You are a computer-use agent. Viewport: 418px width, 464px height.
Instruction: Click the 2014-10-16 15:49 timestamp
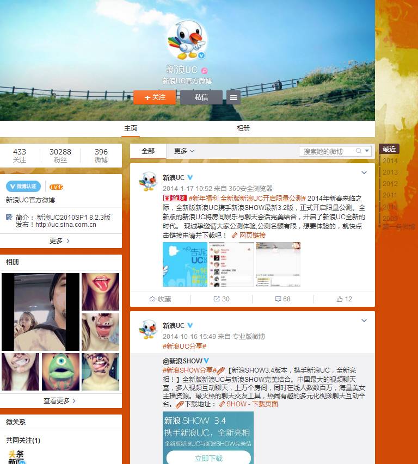(189, 337)
